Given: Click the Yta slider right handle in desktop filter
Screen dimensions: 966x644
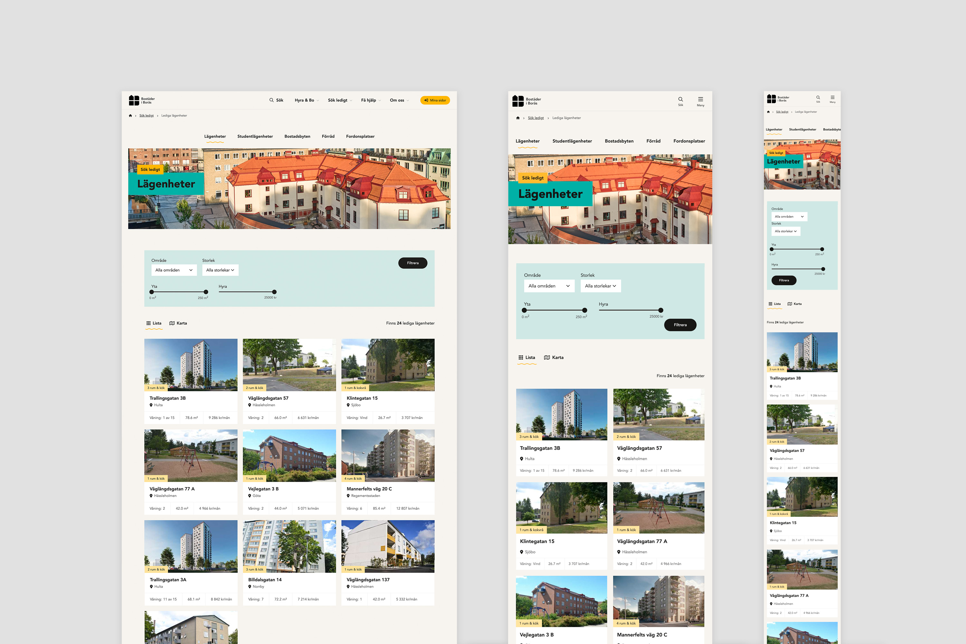Looking at the screenshot, I should coord(206,292).
